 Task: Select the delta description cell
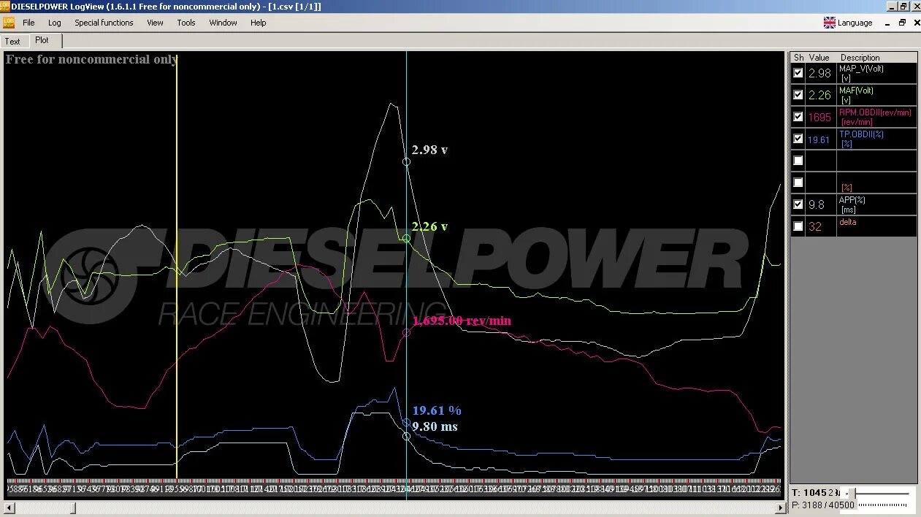(x=876, y=226)
